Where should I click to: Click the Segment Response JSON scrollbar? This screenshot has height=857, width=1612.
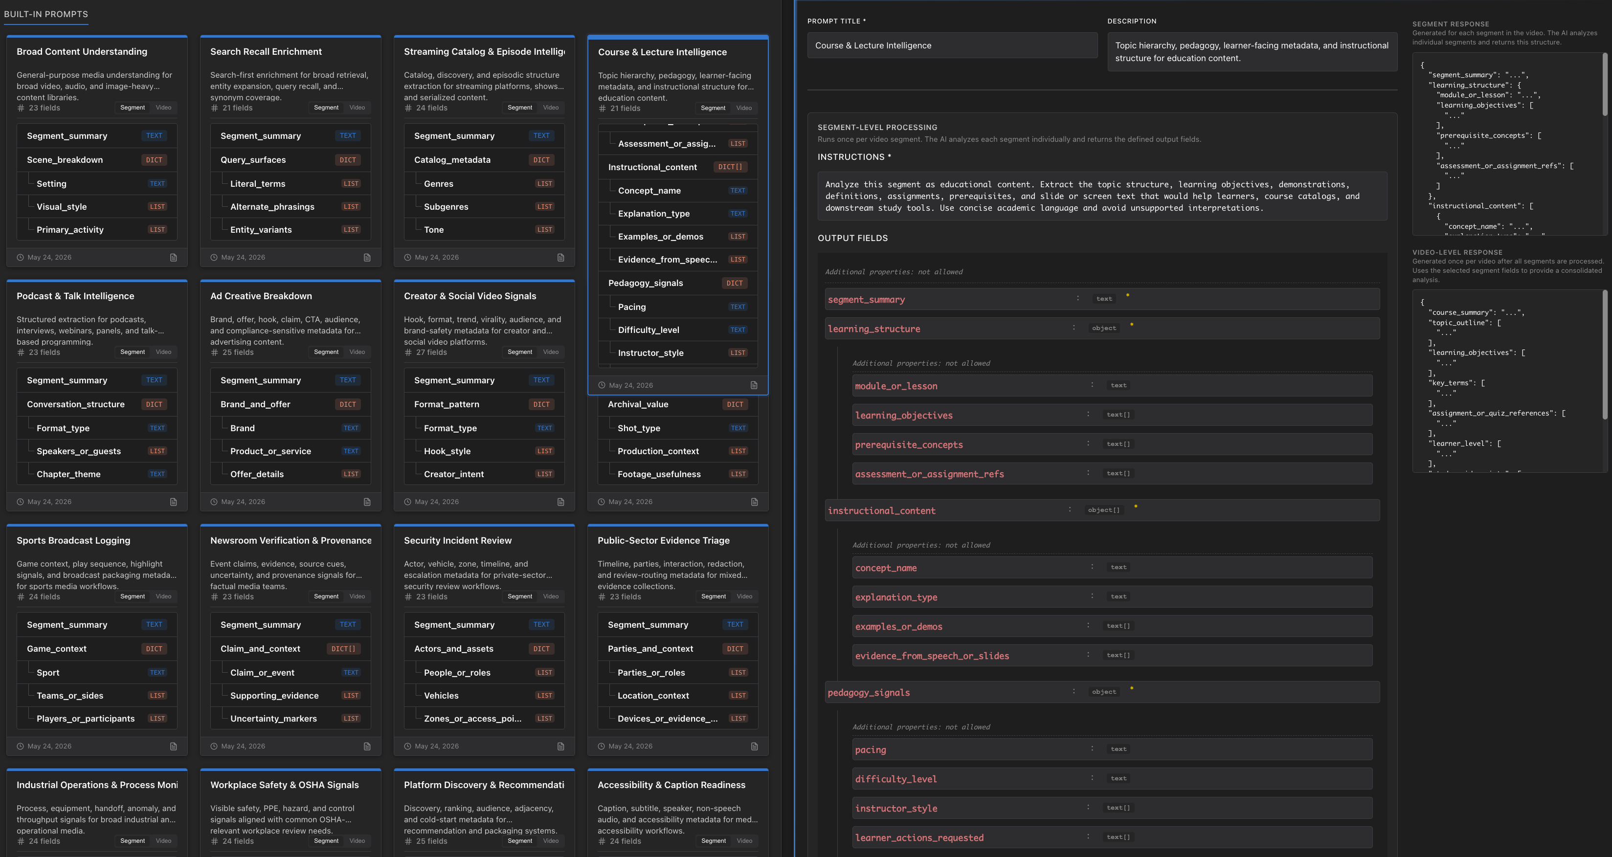1605,85
